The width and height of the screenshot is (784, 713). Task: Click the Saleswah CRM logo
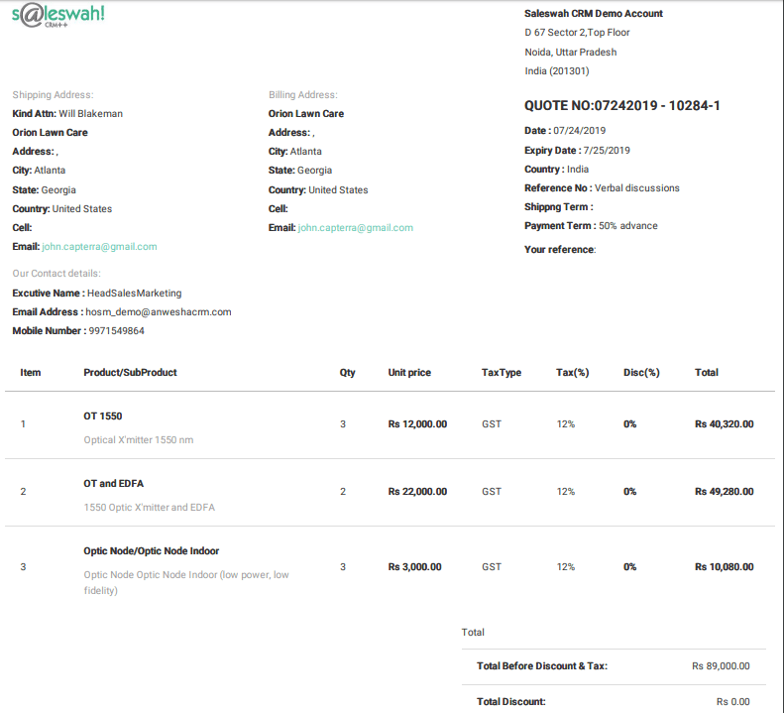coord(58,15)
